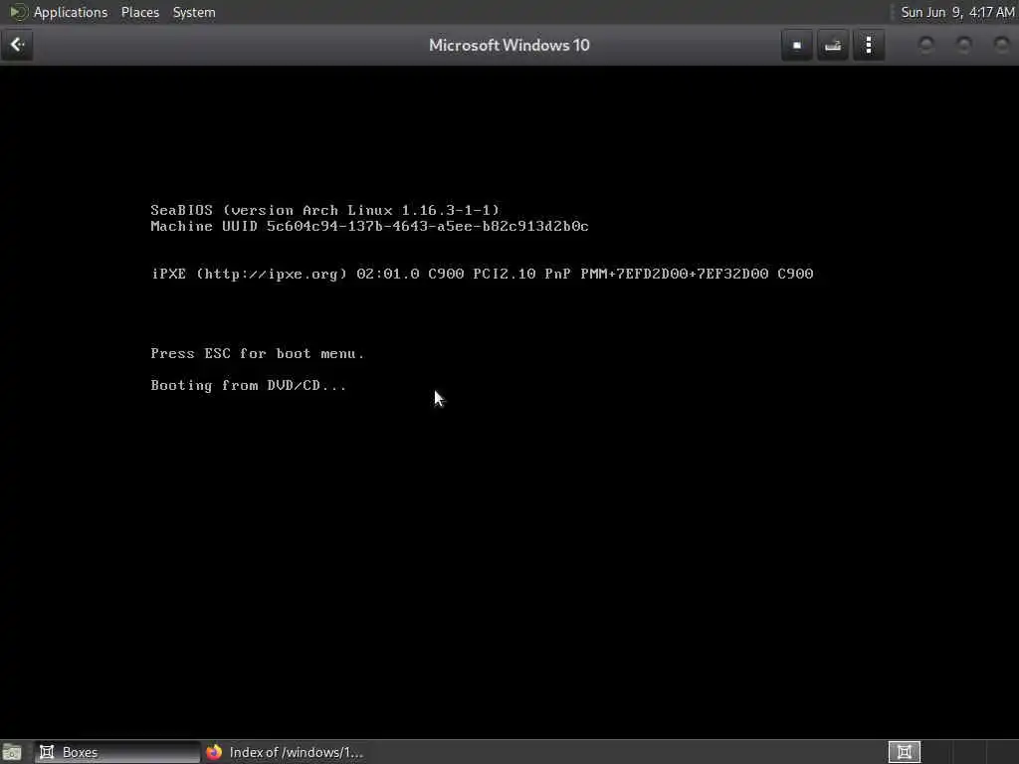Click the 'Press ESC for boot menu.' line

tap(258, 353)
